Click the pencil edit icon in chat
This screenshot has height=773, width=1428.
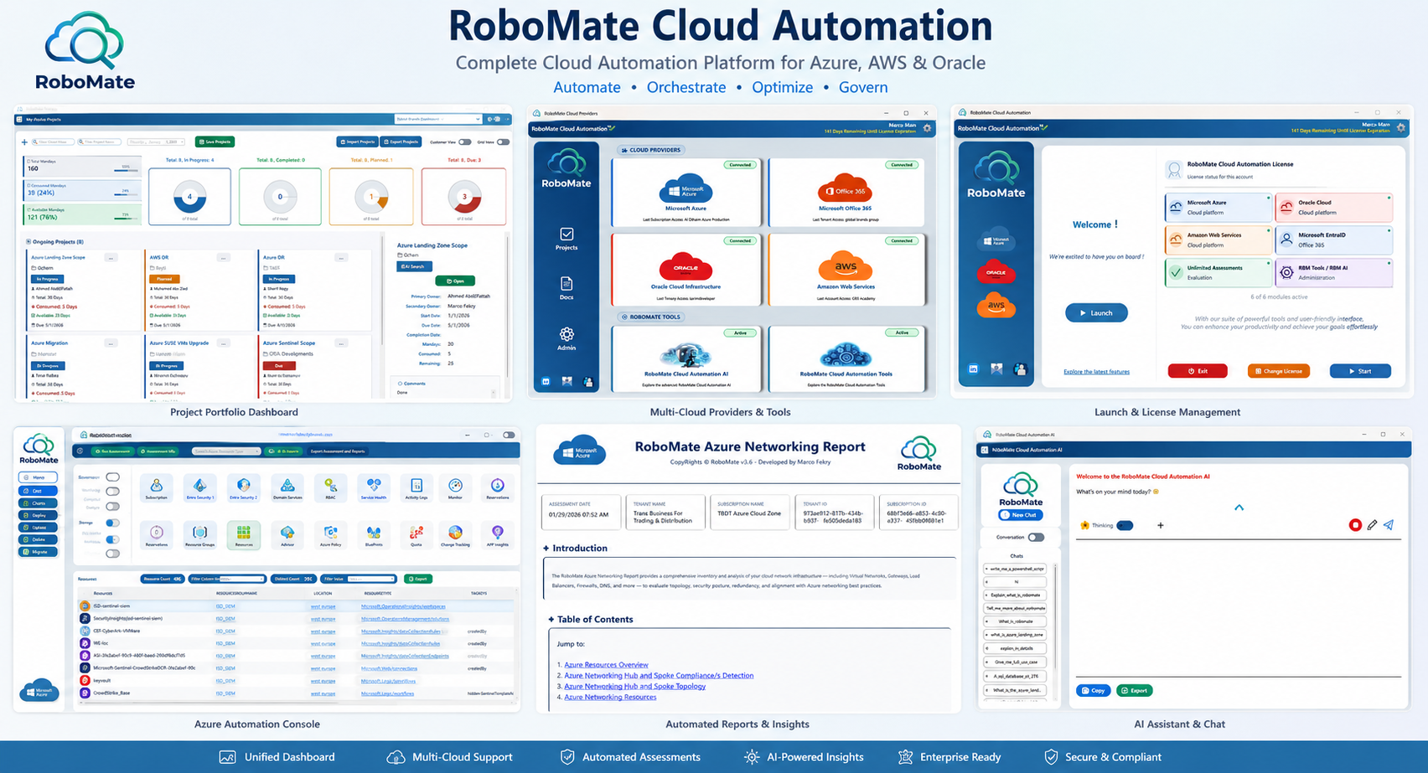[x=1372, y=525]
